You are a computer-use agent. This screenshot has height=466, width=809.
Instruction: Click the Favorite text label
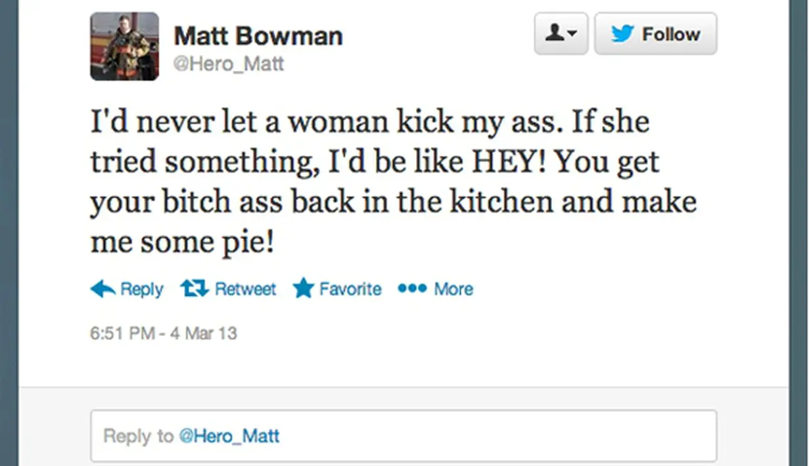350,289
